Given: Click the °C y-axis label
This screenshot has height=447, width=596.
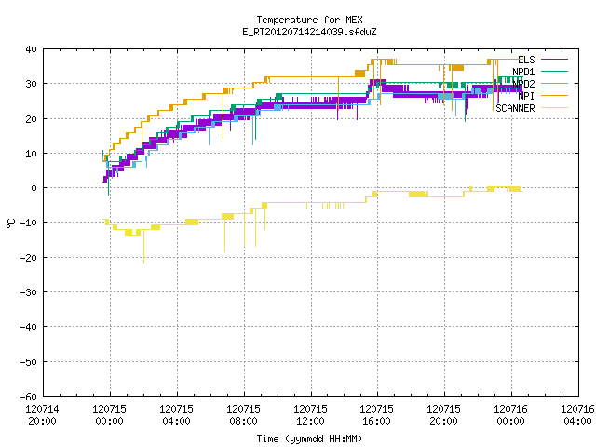Looking at the screenshot, I should click(x=10, y=223).
